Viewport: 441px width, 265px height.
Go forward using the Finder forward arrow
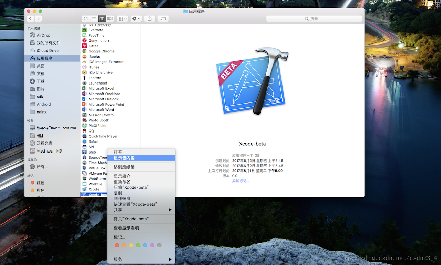tap(38, 19)
